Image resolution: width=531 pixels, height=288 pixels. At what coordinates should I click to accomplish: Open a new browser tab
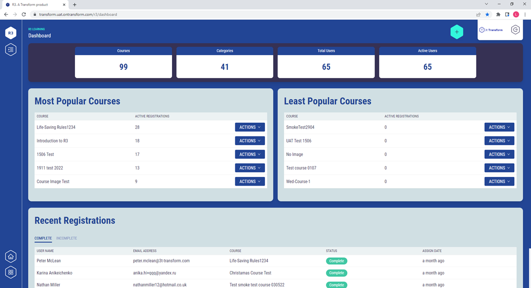click(75, 4)
